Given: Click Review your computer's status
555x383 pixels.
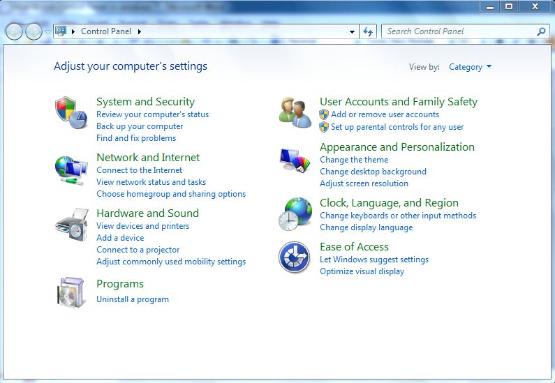Looking at the screenshot, I should coord(153,114).
